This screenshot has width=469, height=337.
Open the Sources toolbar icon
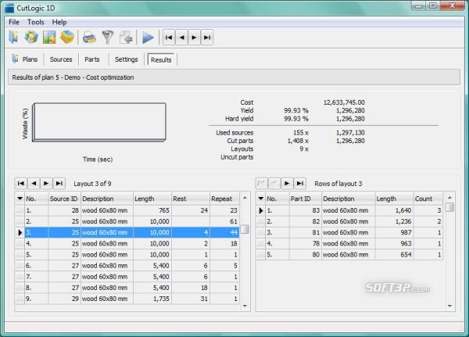click(x=31, y=37)
